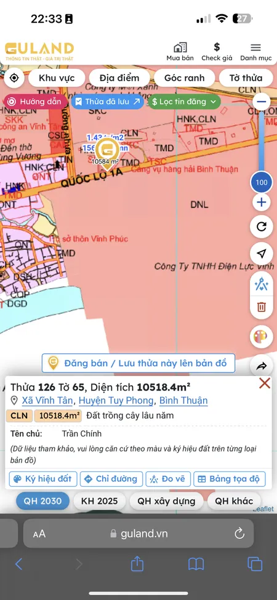Open Safari reader AA options
The width and height of the screenshot is (277, 600).
pos(39,534)
